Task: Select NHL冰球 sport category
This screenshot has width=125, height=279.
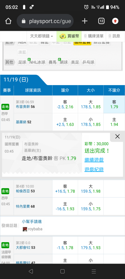Action: [37, 62]
